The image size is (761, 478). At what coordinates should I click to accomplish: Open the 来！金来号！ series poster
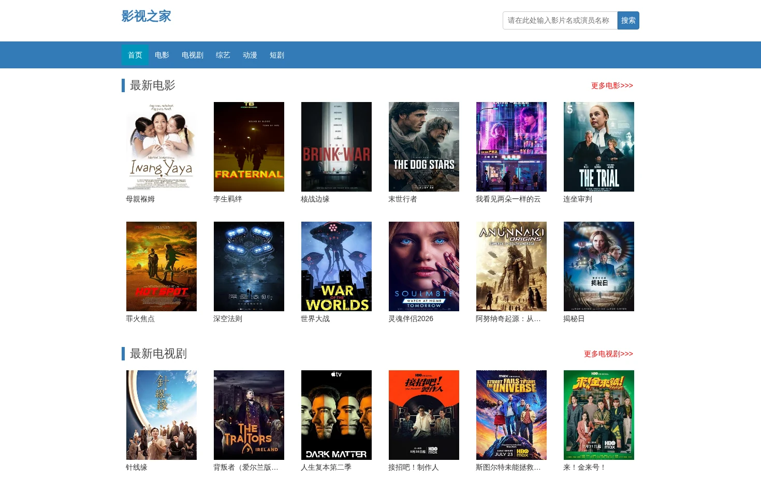(x=599, y=415)
